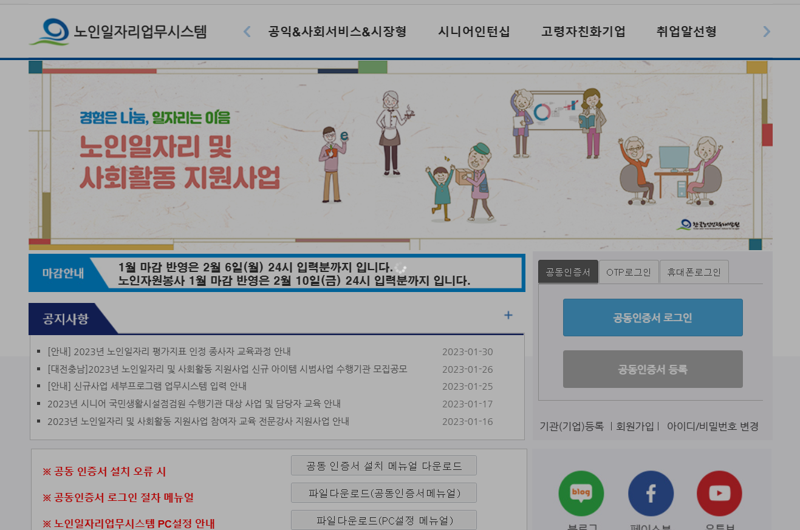Viewport: 800px width, 530px height.
Task: Switch to the OTP로그인 tab
Action: coord(629,271)
